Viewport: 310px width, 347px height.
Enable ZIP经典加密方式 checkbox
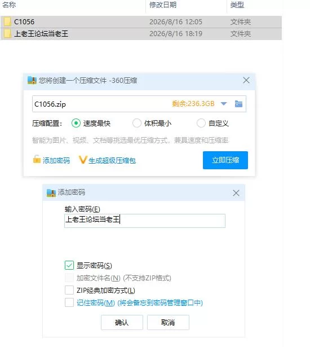69,290
